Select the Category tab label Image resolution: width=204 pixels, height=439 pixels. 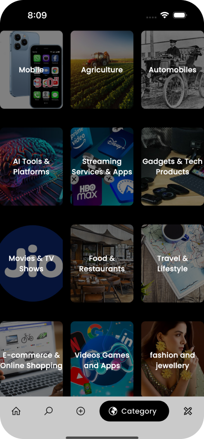point(139,411)
